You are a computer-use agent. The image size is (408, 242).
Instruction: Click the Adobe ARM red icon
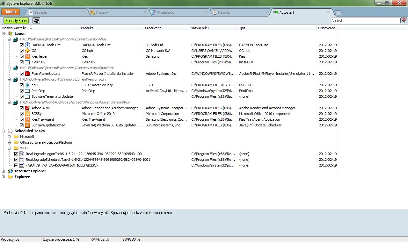27,108
